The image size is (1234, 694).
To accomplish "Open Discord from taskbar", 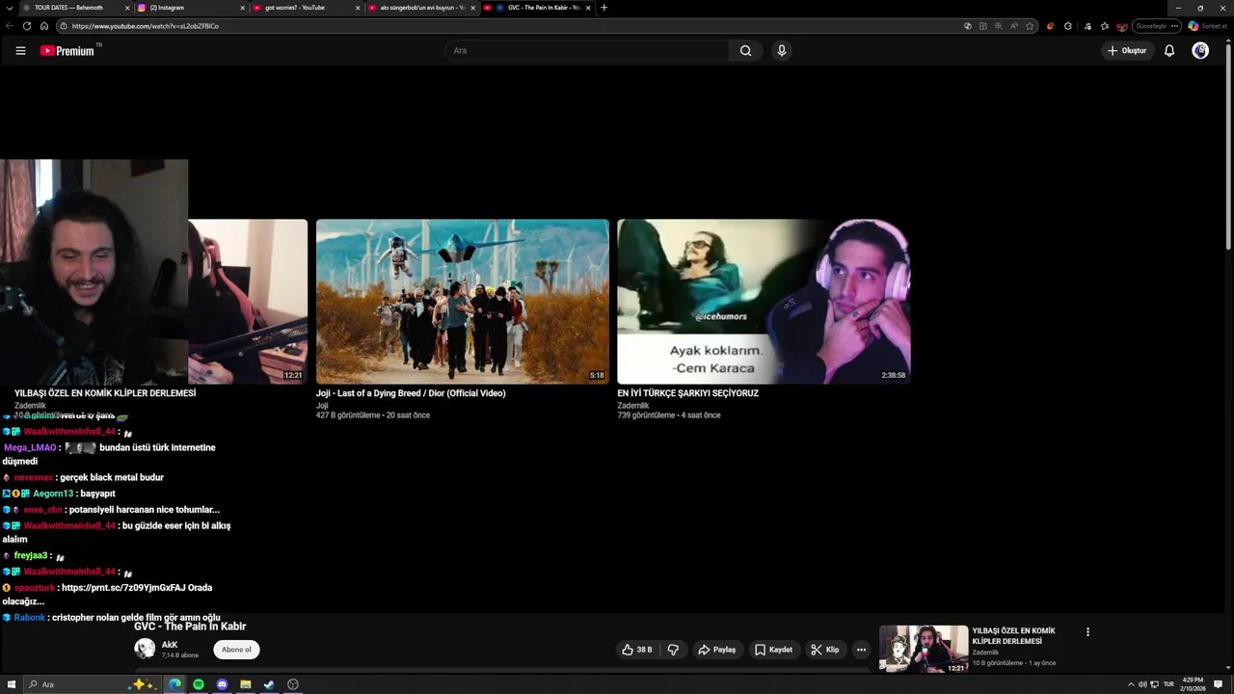I will click(x=222, y=684).
